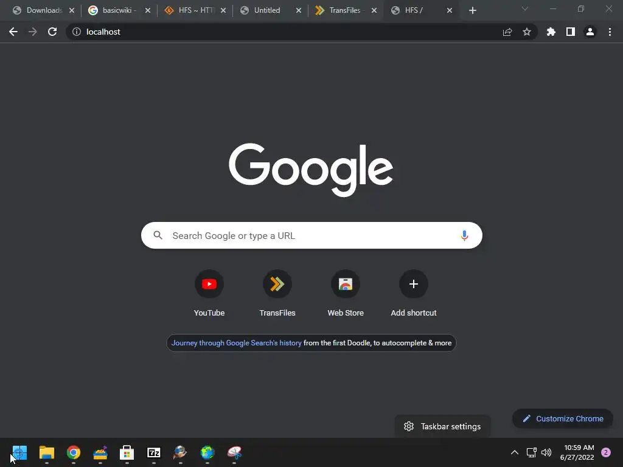623x467 pixels.
Task: Open the Windows Start button
Action: (20, 452)
